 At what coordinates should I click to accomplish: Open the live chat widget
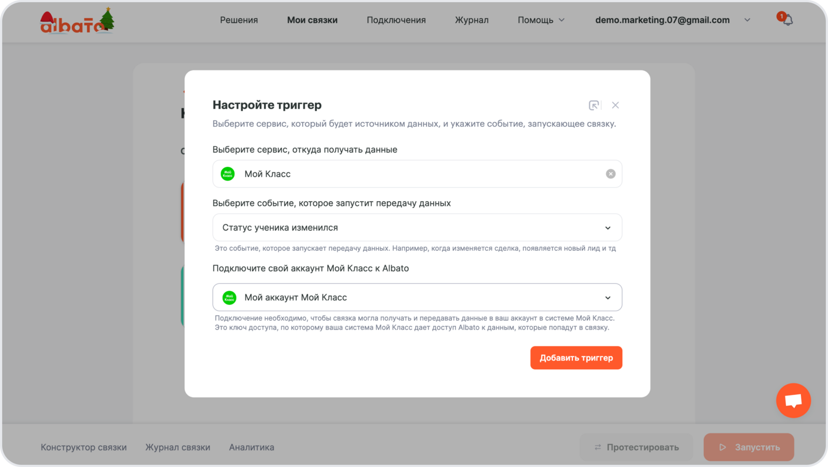coord(793,400)
